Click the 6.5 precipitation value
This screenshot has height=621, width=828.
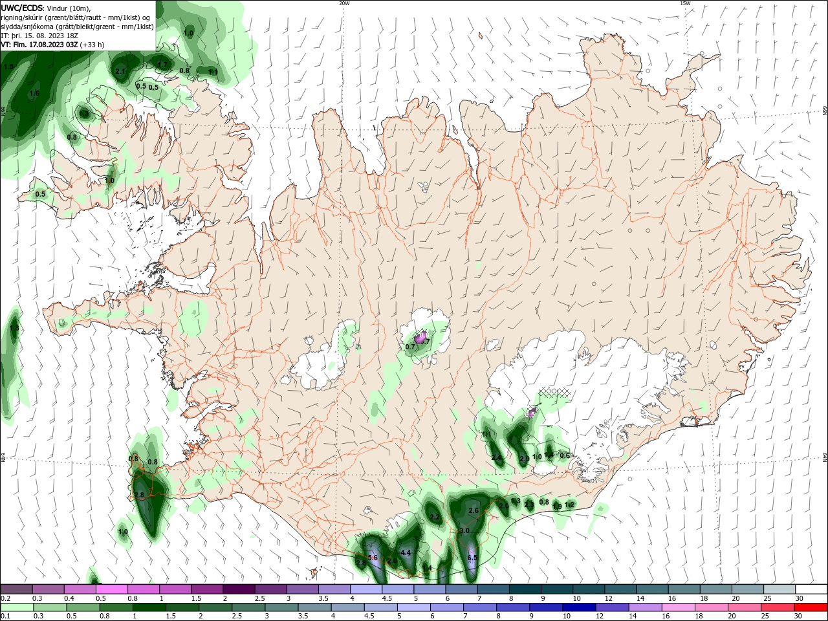[x=472, y=558]
